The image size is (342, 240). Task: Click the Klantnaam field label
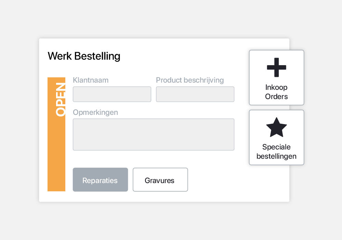point(91,80)
